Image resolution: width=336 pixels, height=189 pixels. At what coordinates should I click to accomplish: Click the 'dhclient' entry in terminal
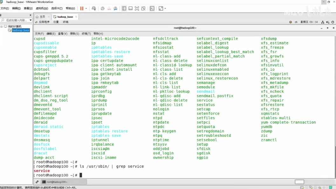tap(43, 92)
